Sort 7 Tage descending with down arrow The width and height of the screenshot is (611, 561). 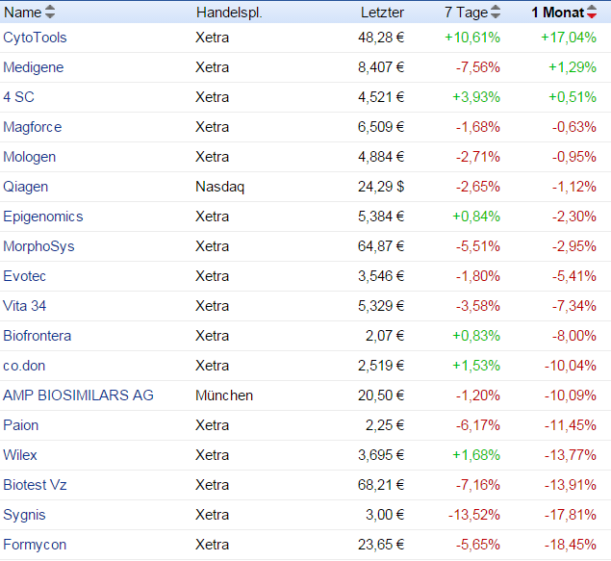coord(496,15)
